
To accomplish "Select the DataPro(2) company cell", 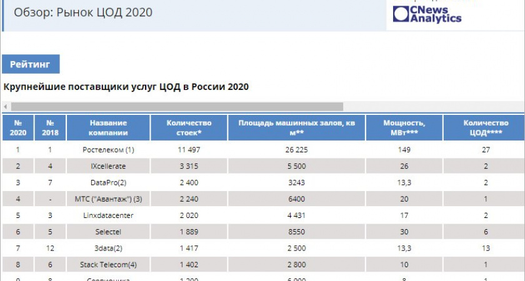I will pos(108,182).
